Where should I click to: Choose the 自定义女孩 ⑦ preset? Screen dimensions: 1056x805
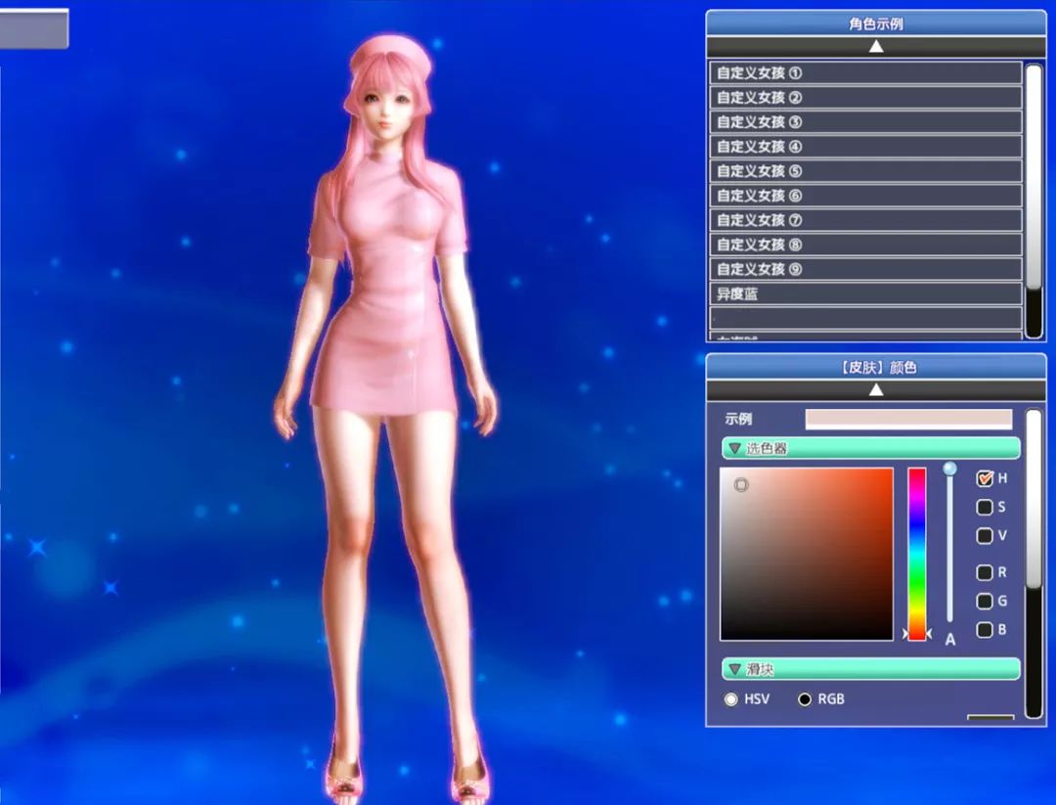pos(865,220)
